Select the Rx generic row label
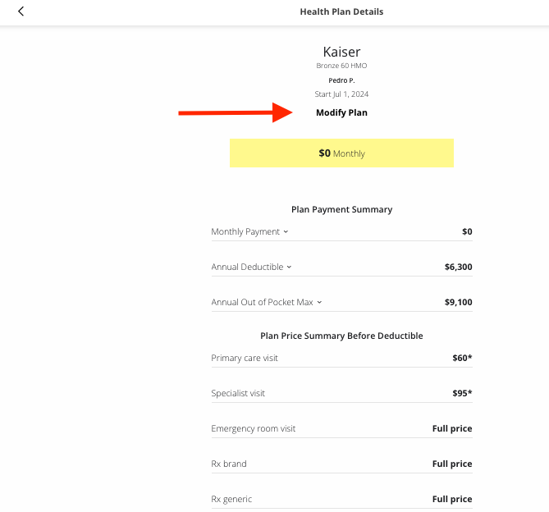Image resolution: width=549 pixels, height=512 pixels. click(x=231, y=500)
